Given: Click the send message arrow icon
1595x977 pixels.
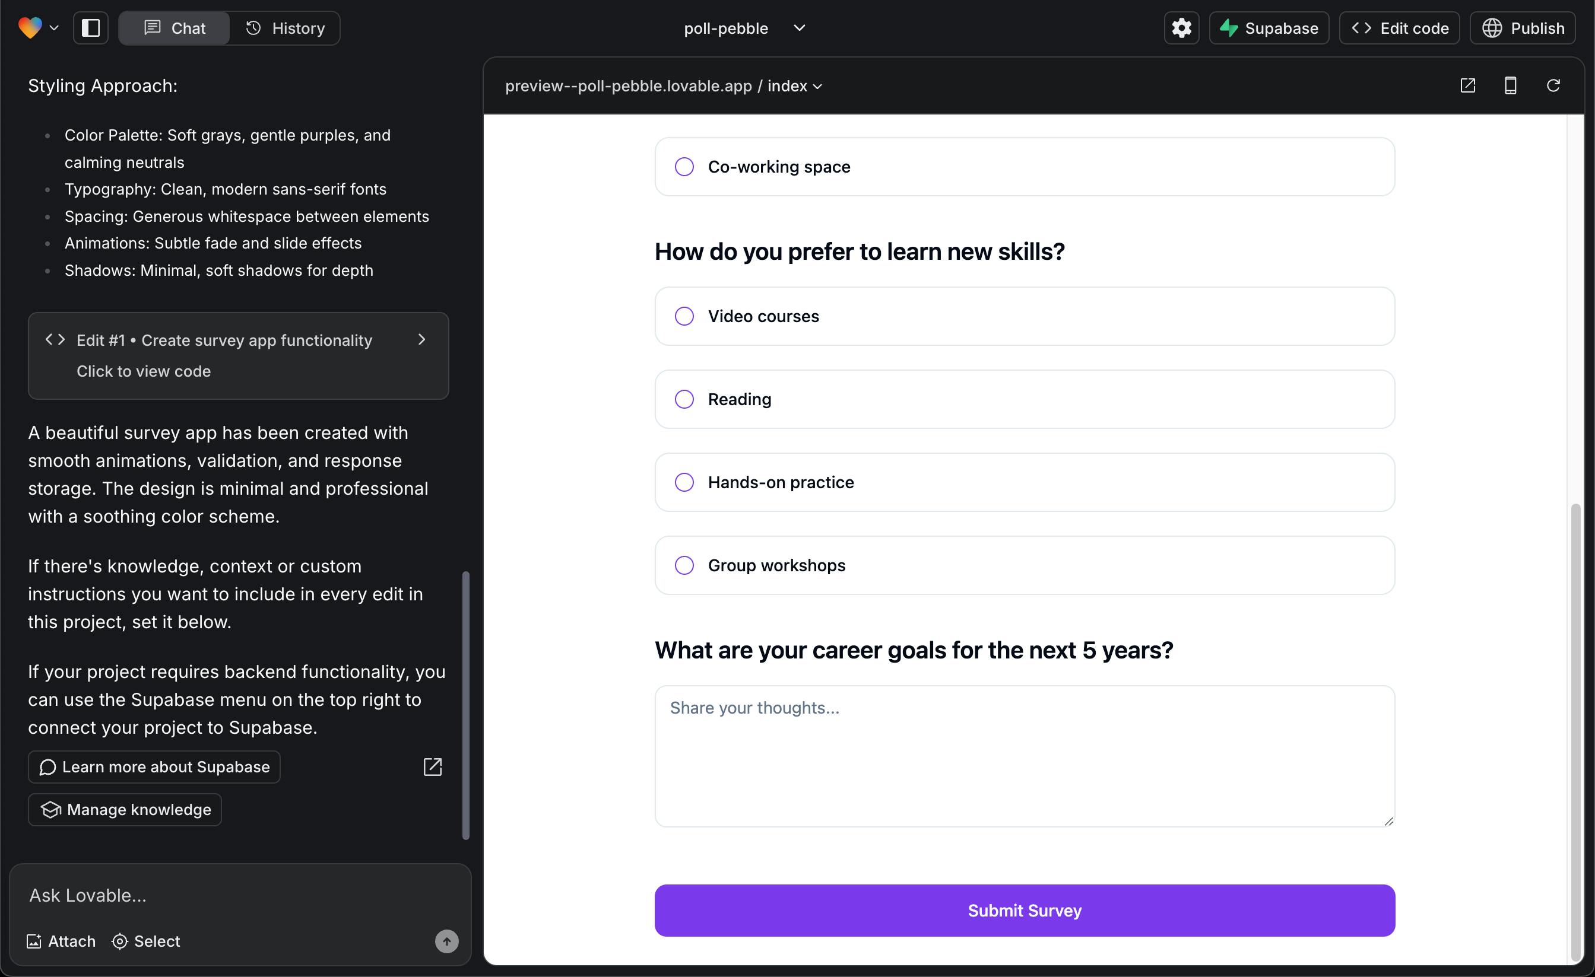Looking at the screenshot, I should [446, 941].
